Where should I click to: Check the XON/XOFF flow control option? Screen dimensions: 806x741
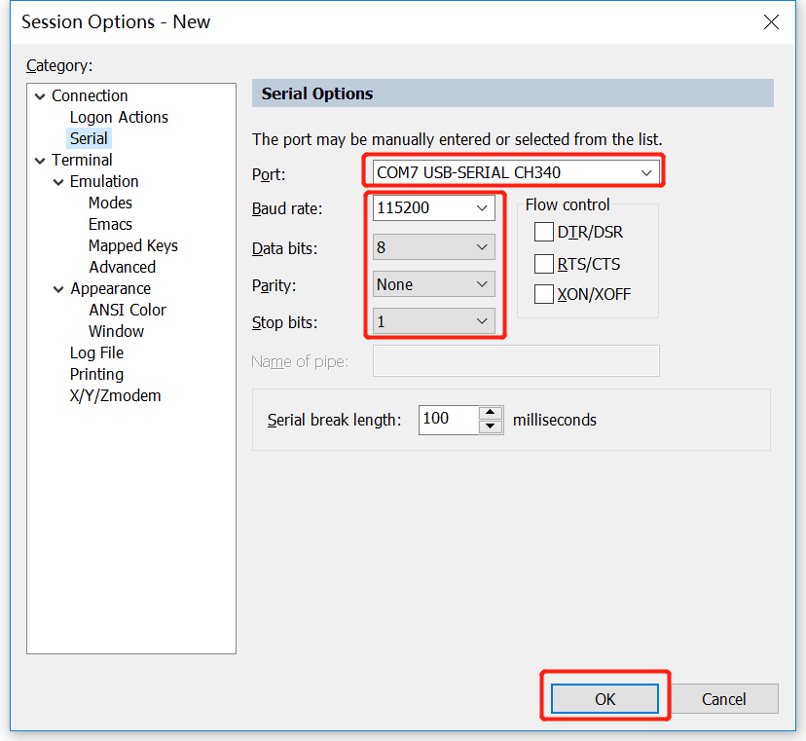pos(544,294)
